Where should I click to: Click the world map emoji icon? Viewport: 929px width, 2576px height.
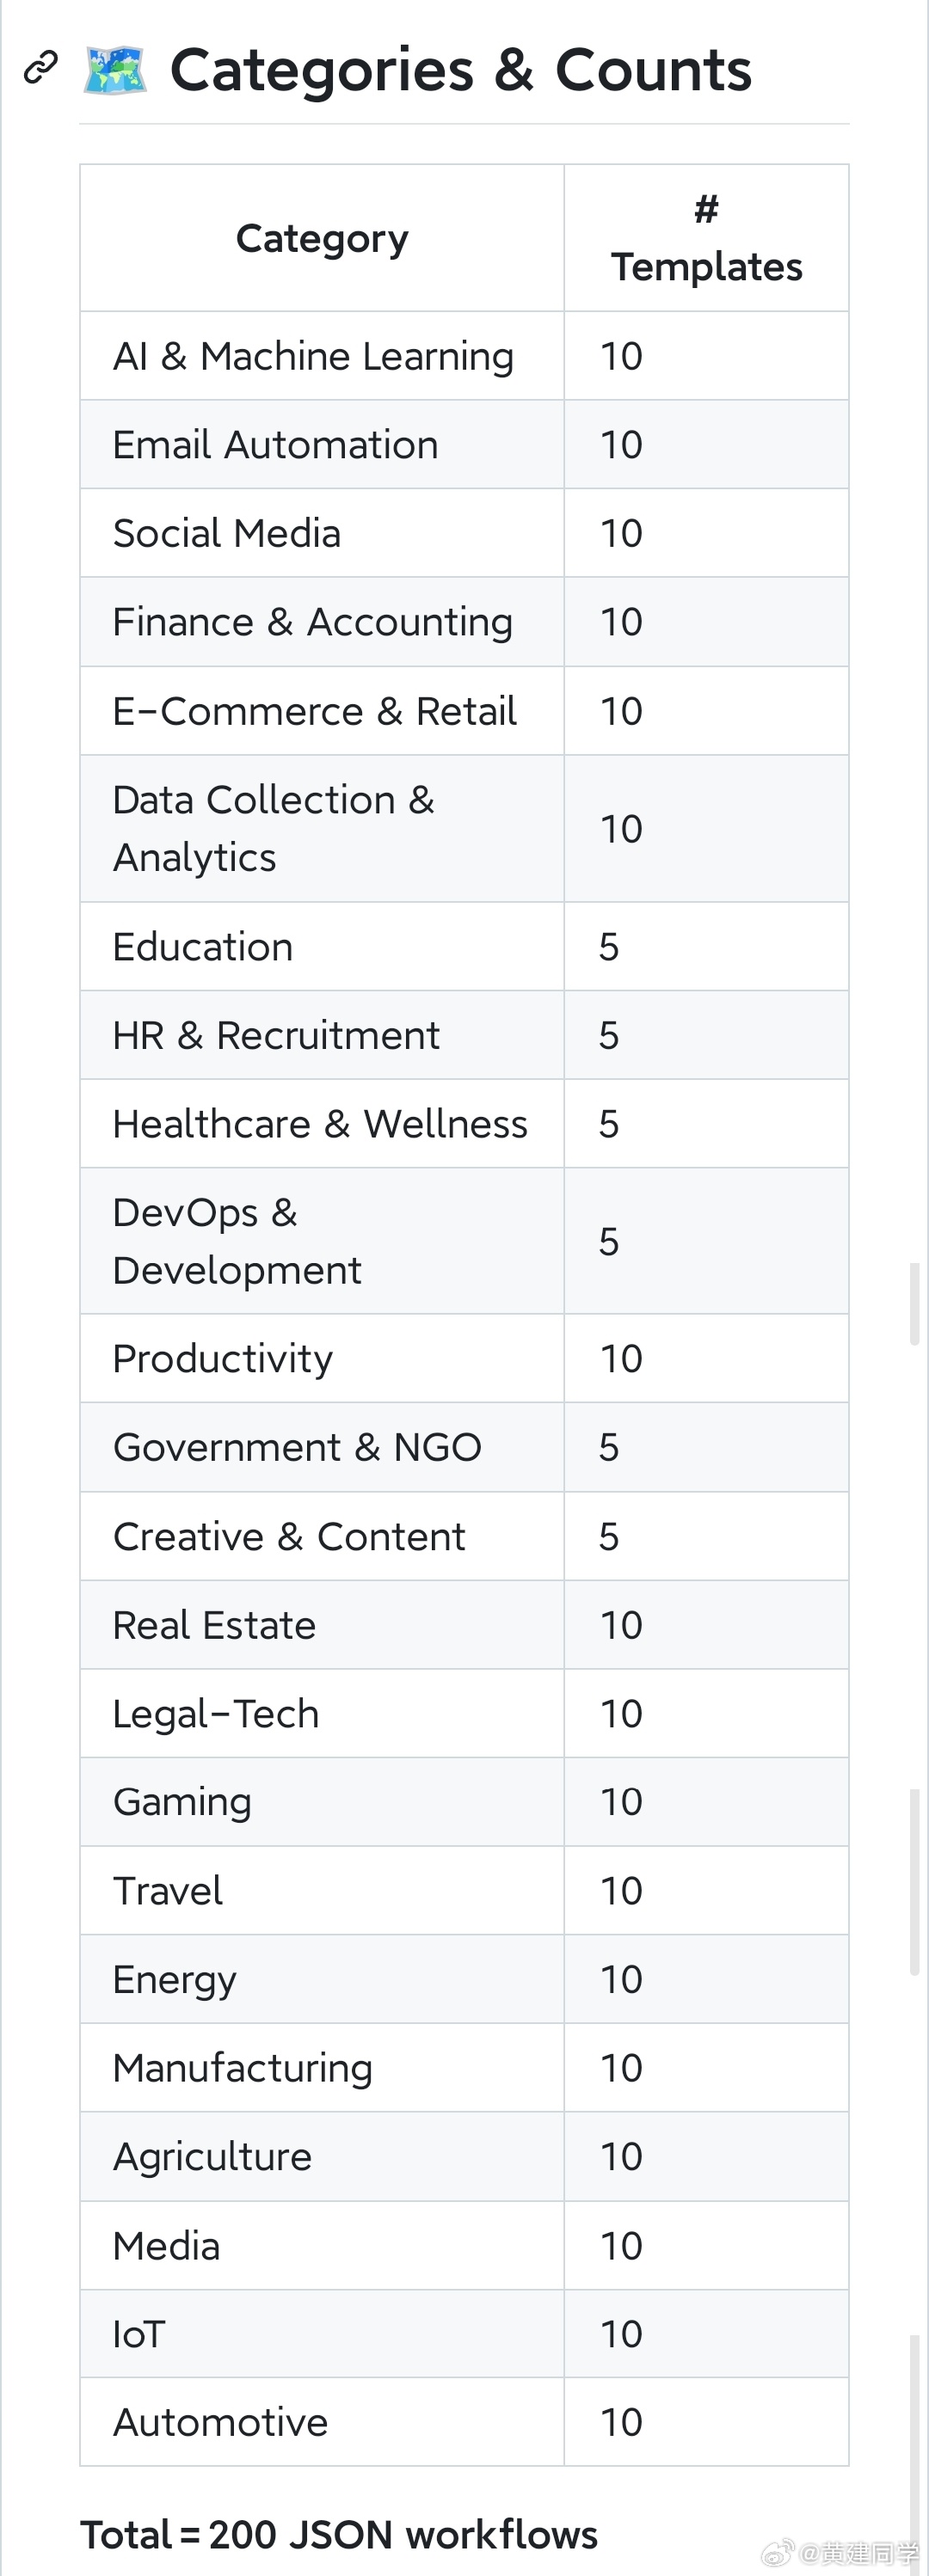tap(114, 70)
